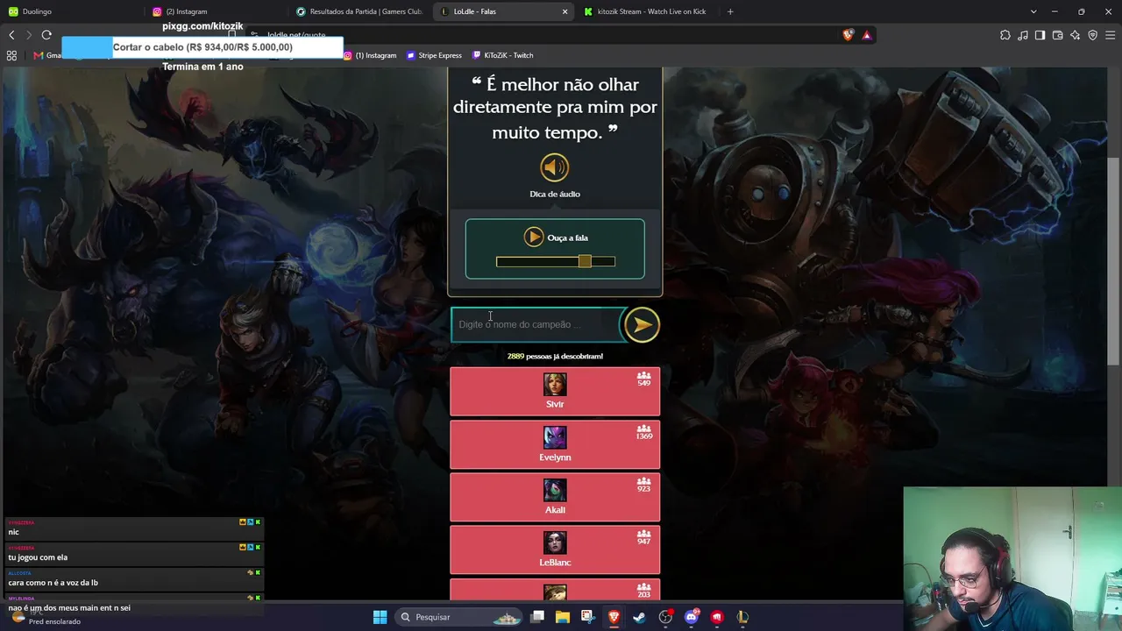Adjust the quote volume slider

[x=556, y=261]
